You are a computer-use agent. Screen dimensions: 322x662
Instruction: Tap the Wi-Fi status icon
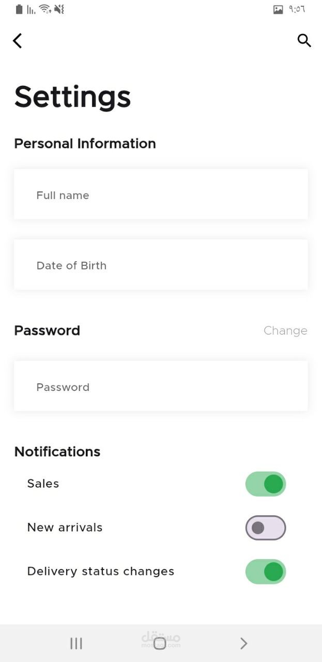(45, 9)
